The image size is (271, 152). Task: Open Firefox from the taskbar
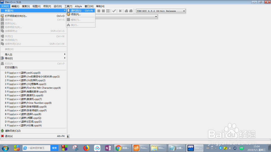pyautogui.click(x=86, y=148)
